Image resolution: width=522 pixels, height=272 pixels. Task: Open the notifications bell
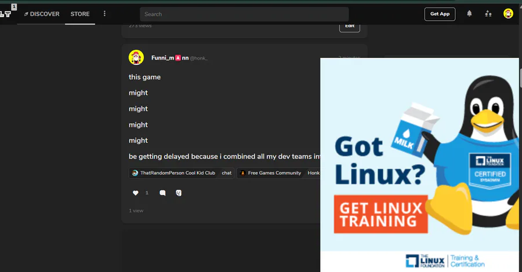(x=469, y=14)
